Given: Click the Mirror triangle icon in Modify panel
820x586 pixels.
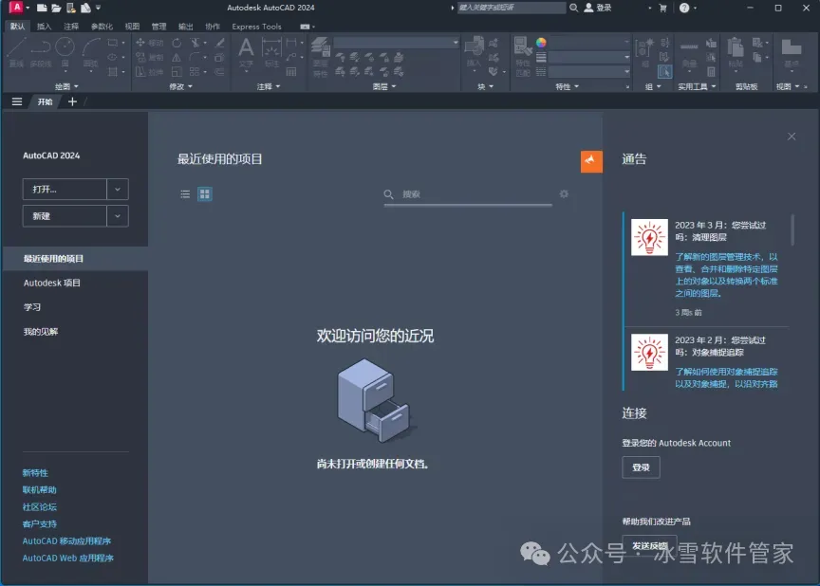Looking at the screenshot, I should pos(177,57).
